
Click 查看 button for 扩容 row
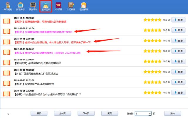[178, 72]
